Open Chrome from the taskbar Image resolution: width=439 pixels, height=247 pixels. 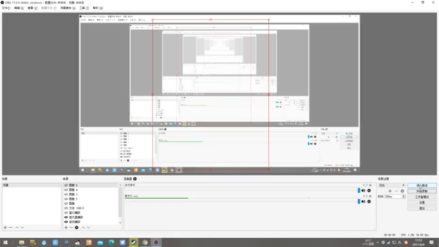tap(145, 243)
